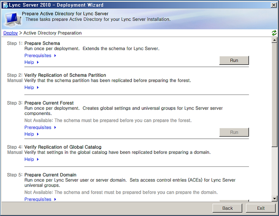Image resolution: width=279 pixels, height=216 pixels.
Task: Click 'Verify Replication of Schema Partition' title
Action: point(65,75)
